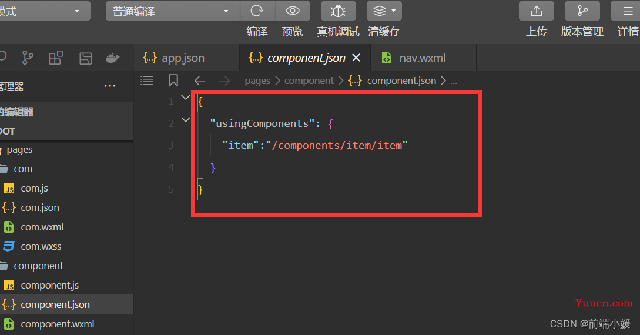Open real device debugging bug icon
This screenshot has width=640, height=335.
(338, 11)
